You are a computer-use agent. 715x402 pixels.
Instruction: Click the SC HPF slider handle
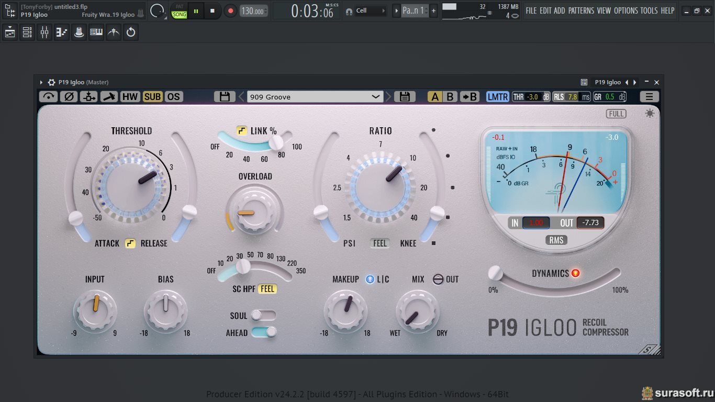click(243, 266)
